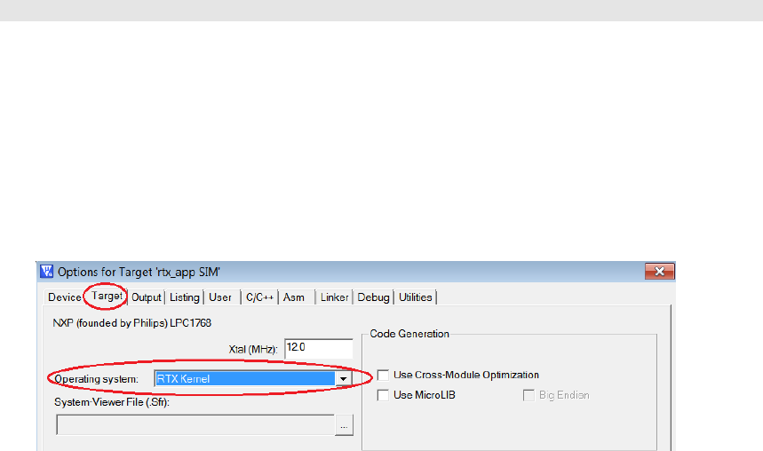This screenshot has height=451, width=763.
Task: Open the Asm tab
Action: (x=294, y=297)
